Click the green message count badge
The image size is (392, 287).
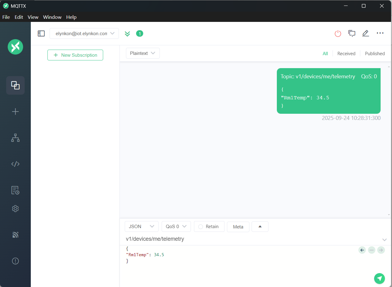(139, 34)
